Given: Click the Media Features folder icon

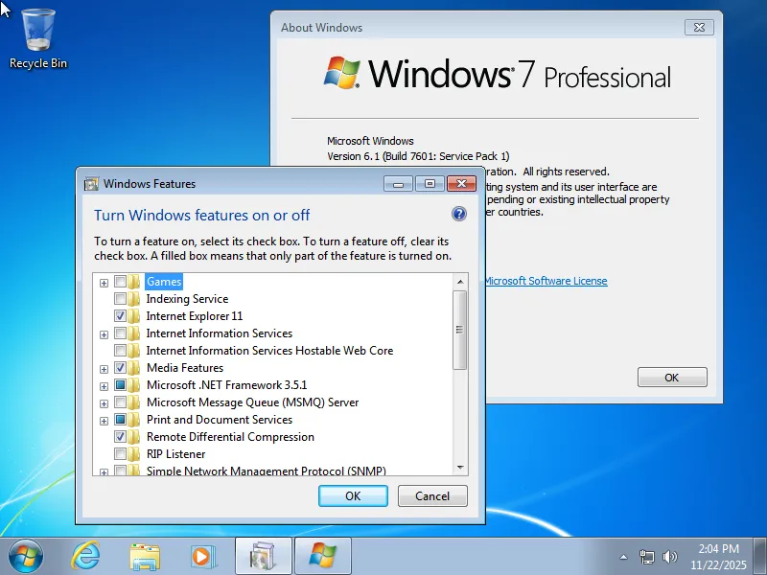Looking at the screenshot, I should (134, 368).
